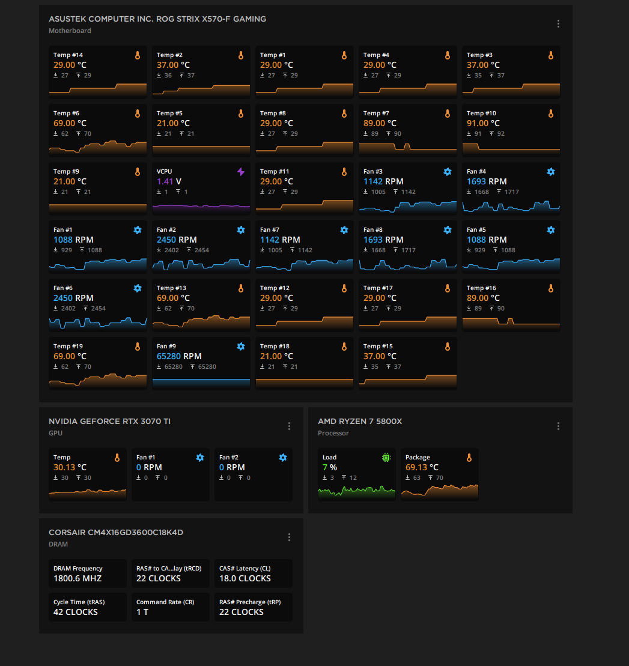Click the fan icon on Fan #9 card

pos(240,346)
